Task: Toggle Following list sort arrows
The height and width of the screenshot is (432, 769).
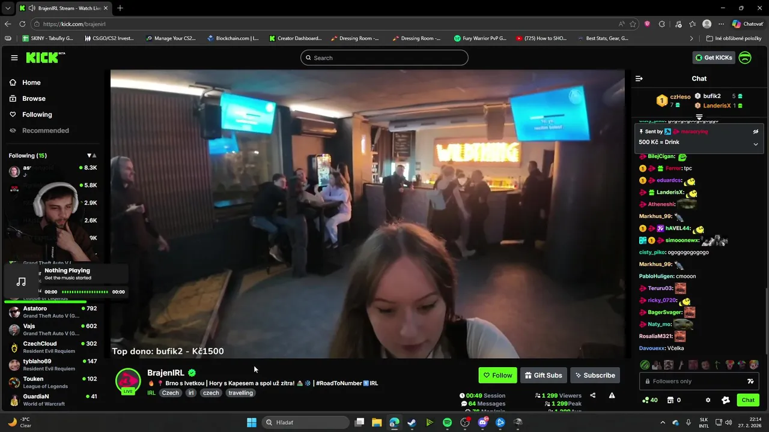Action: (x=91, y=155)
